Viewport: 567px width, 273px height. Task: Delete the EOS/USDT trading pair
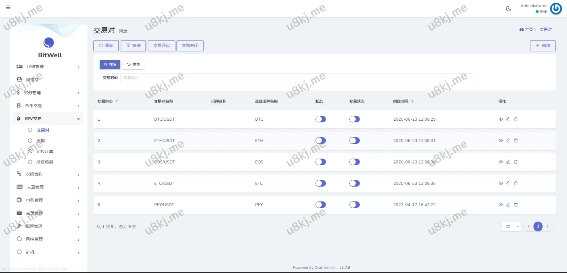(516, 162)
